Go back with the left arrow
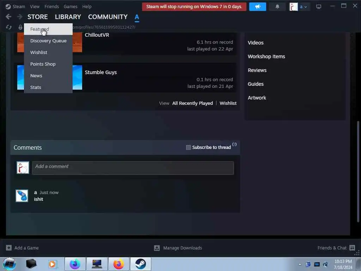This screenshot has width=361, height=271. (x=8, y=17)
